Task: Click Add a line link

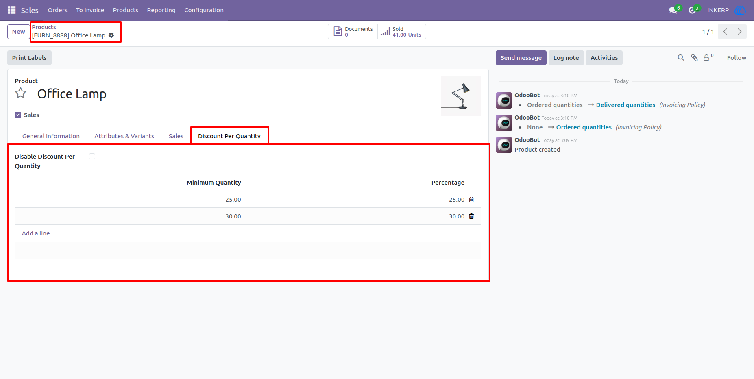Action: (x=36, y=233)
